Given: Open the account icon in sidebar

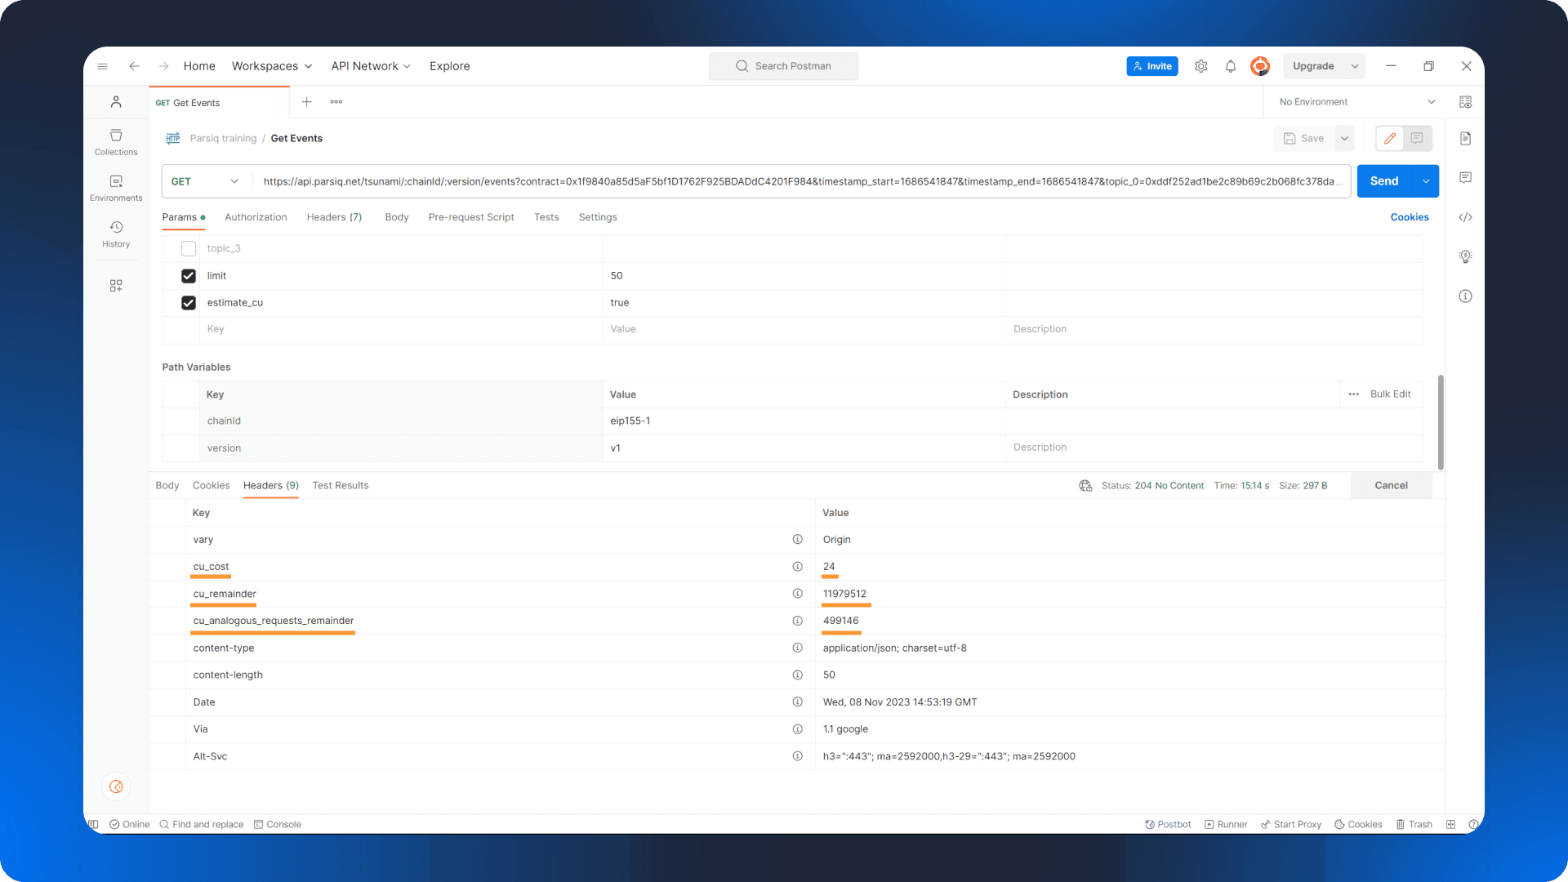Looking at the screenshot, I should pyautogui.click(x=116, y=102).
